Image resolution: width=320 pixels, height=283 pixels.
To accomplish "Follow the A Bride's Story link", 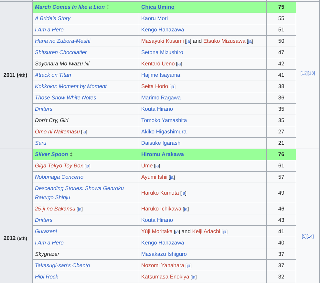I will tap(53, 18).
